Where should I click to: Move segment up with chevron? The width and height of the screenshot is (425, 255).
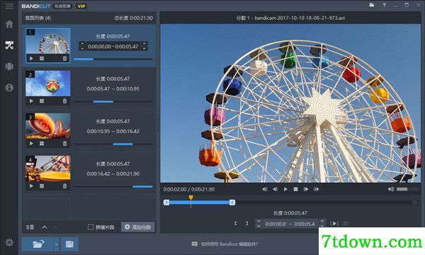point(45,227)
